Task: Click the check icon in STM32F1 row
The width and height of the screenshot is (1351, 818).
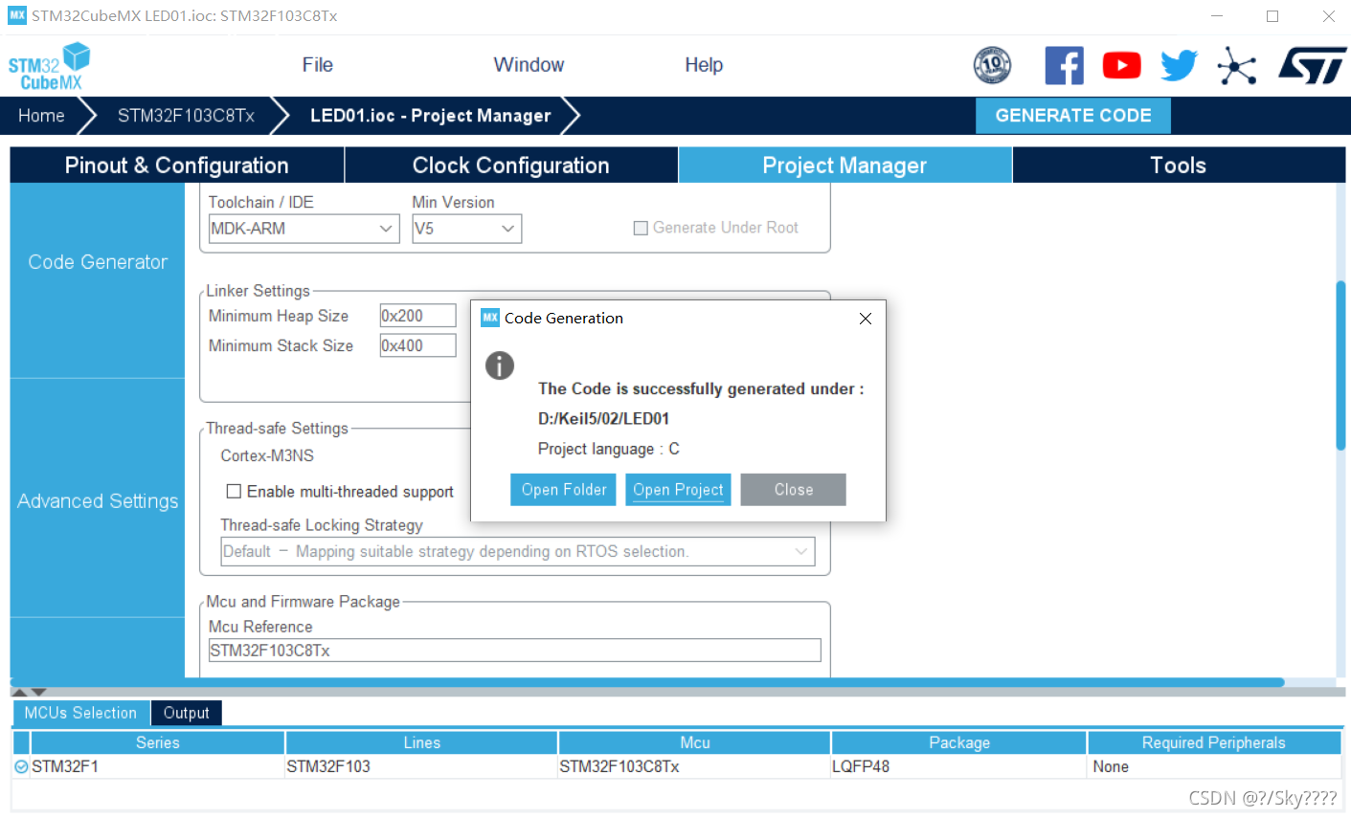Action: pyautogui.click(x=21, y=766)
